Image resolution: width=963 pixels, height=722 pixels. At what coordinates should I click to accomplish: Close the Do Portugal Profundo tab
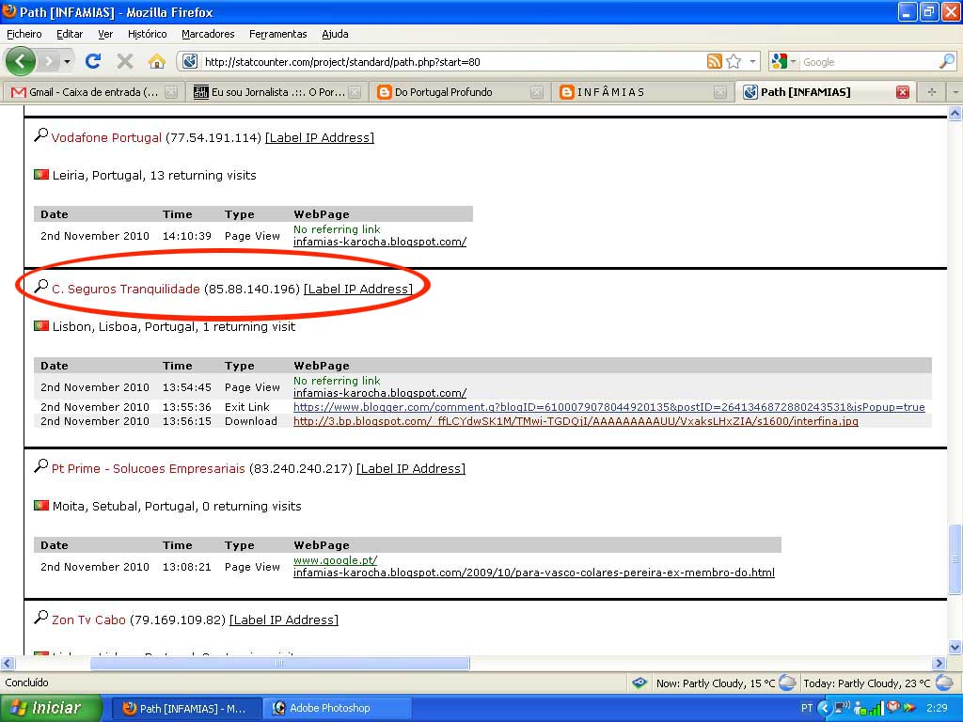pos(537,92)
